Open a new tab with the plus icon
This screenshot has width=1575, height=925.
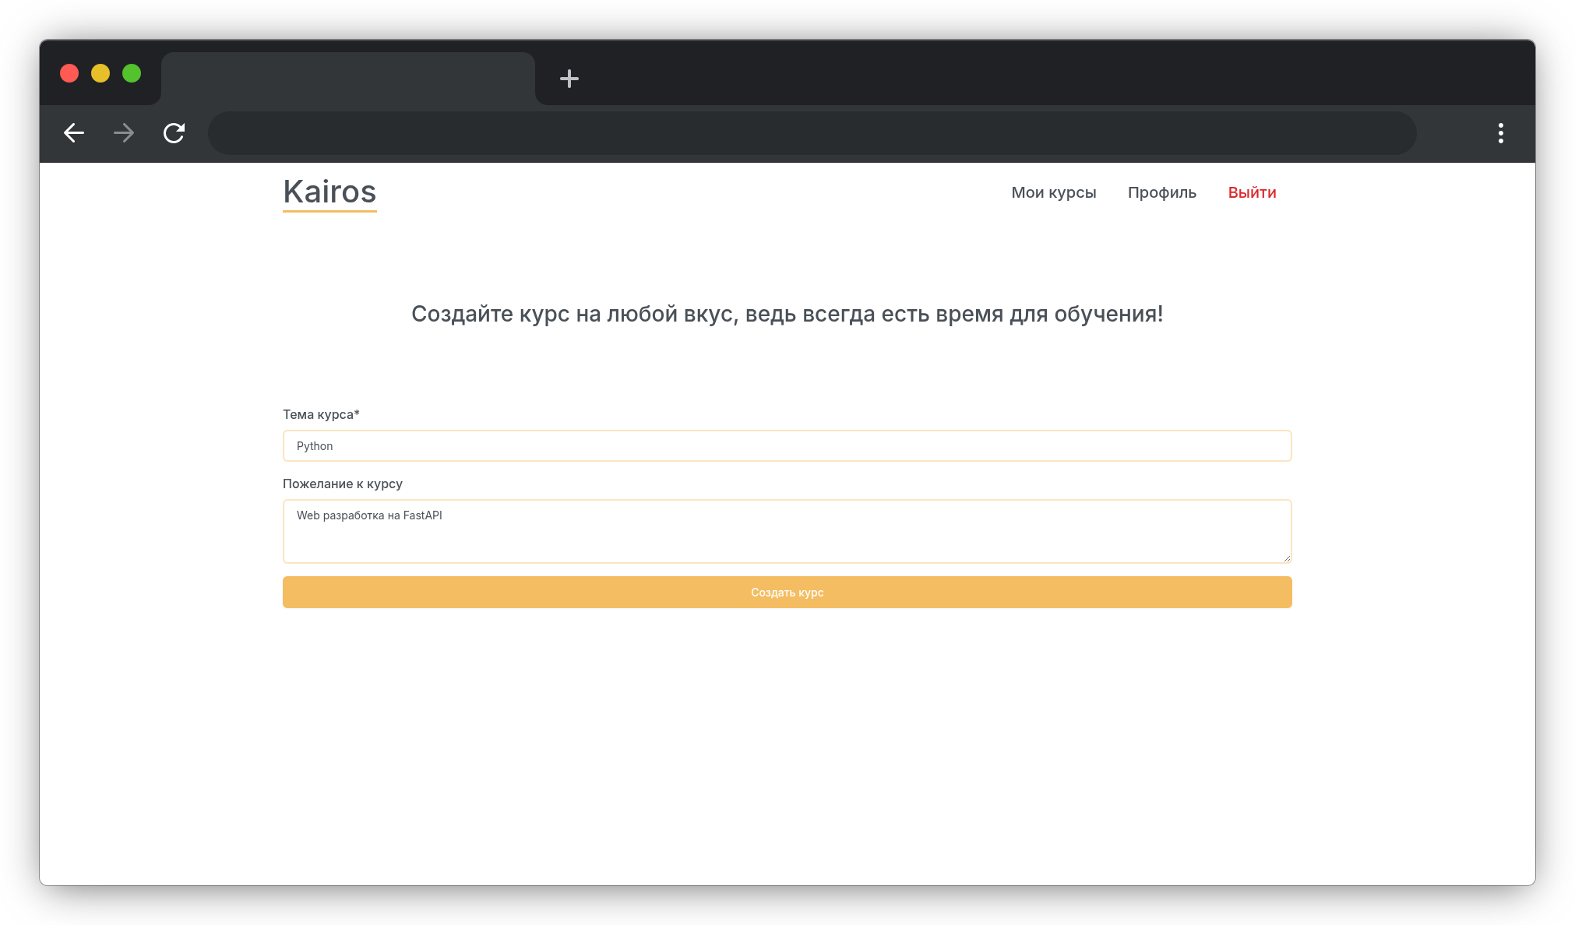coord(569,79)
